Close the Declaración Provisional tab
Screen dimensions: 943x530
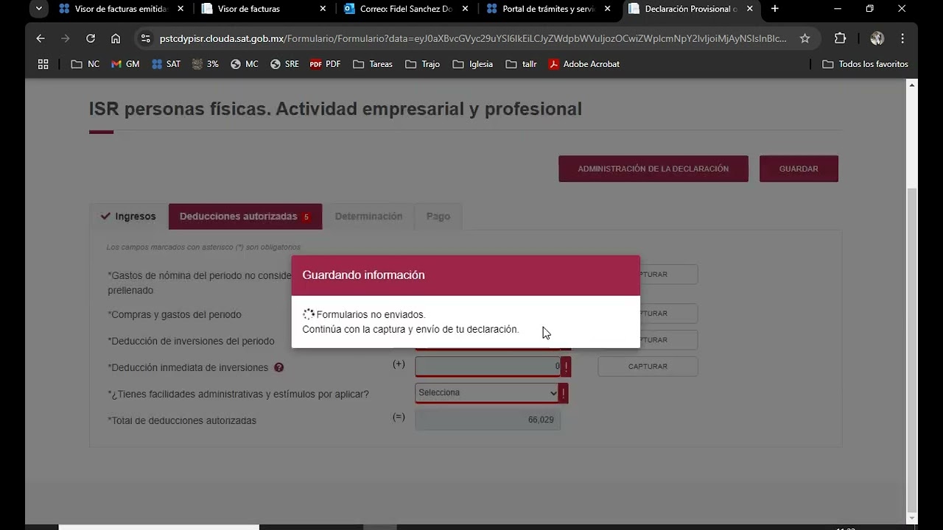click(x=750, y=9)
